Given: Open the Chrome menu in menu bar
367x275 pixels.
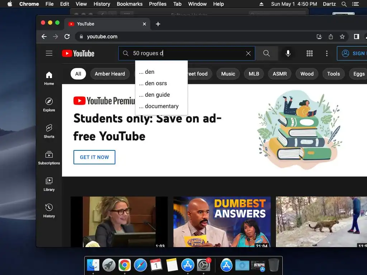Looking at the screenshot, I should pyautogui.click(x=29, y=4).
